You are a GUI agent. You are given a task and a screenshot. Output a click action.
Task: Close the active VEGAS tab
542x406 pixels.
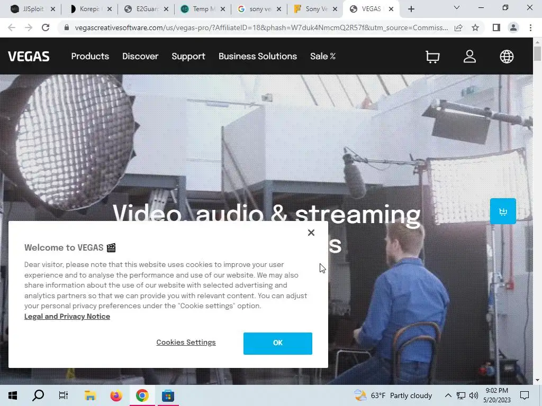coord(391,9)
